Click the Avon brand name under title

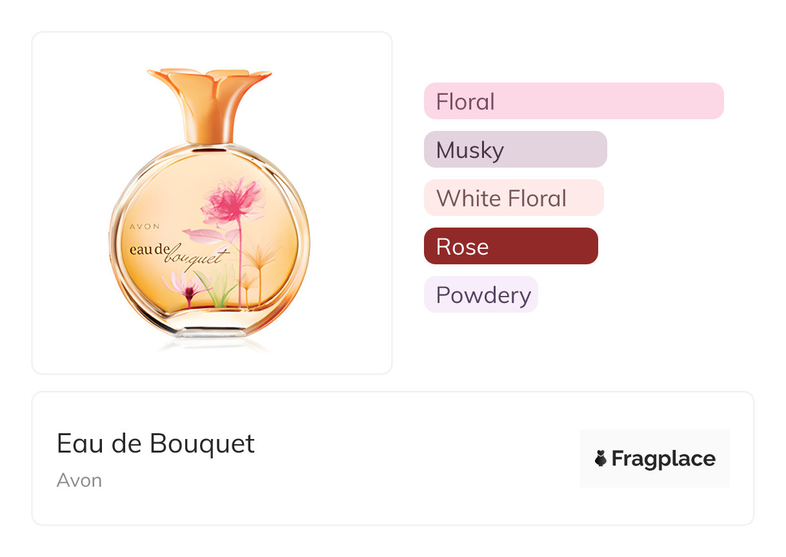point(79,480)
